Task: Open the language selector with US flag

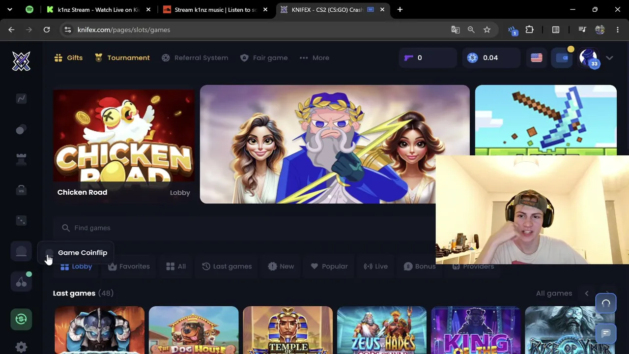Action: [x=537, y=58]
